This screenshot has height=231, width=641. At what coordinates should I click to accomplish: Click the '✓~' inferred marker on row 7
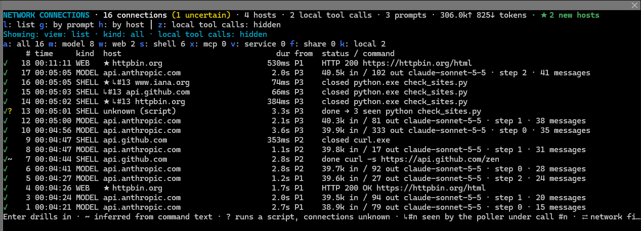coord(7,159)
